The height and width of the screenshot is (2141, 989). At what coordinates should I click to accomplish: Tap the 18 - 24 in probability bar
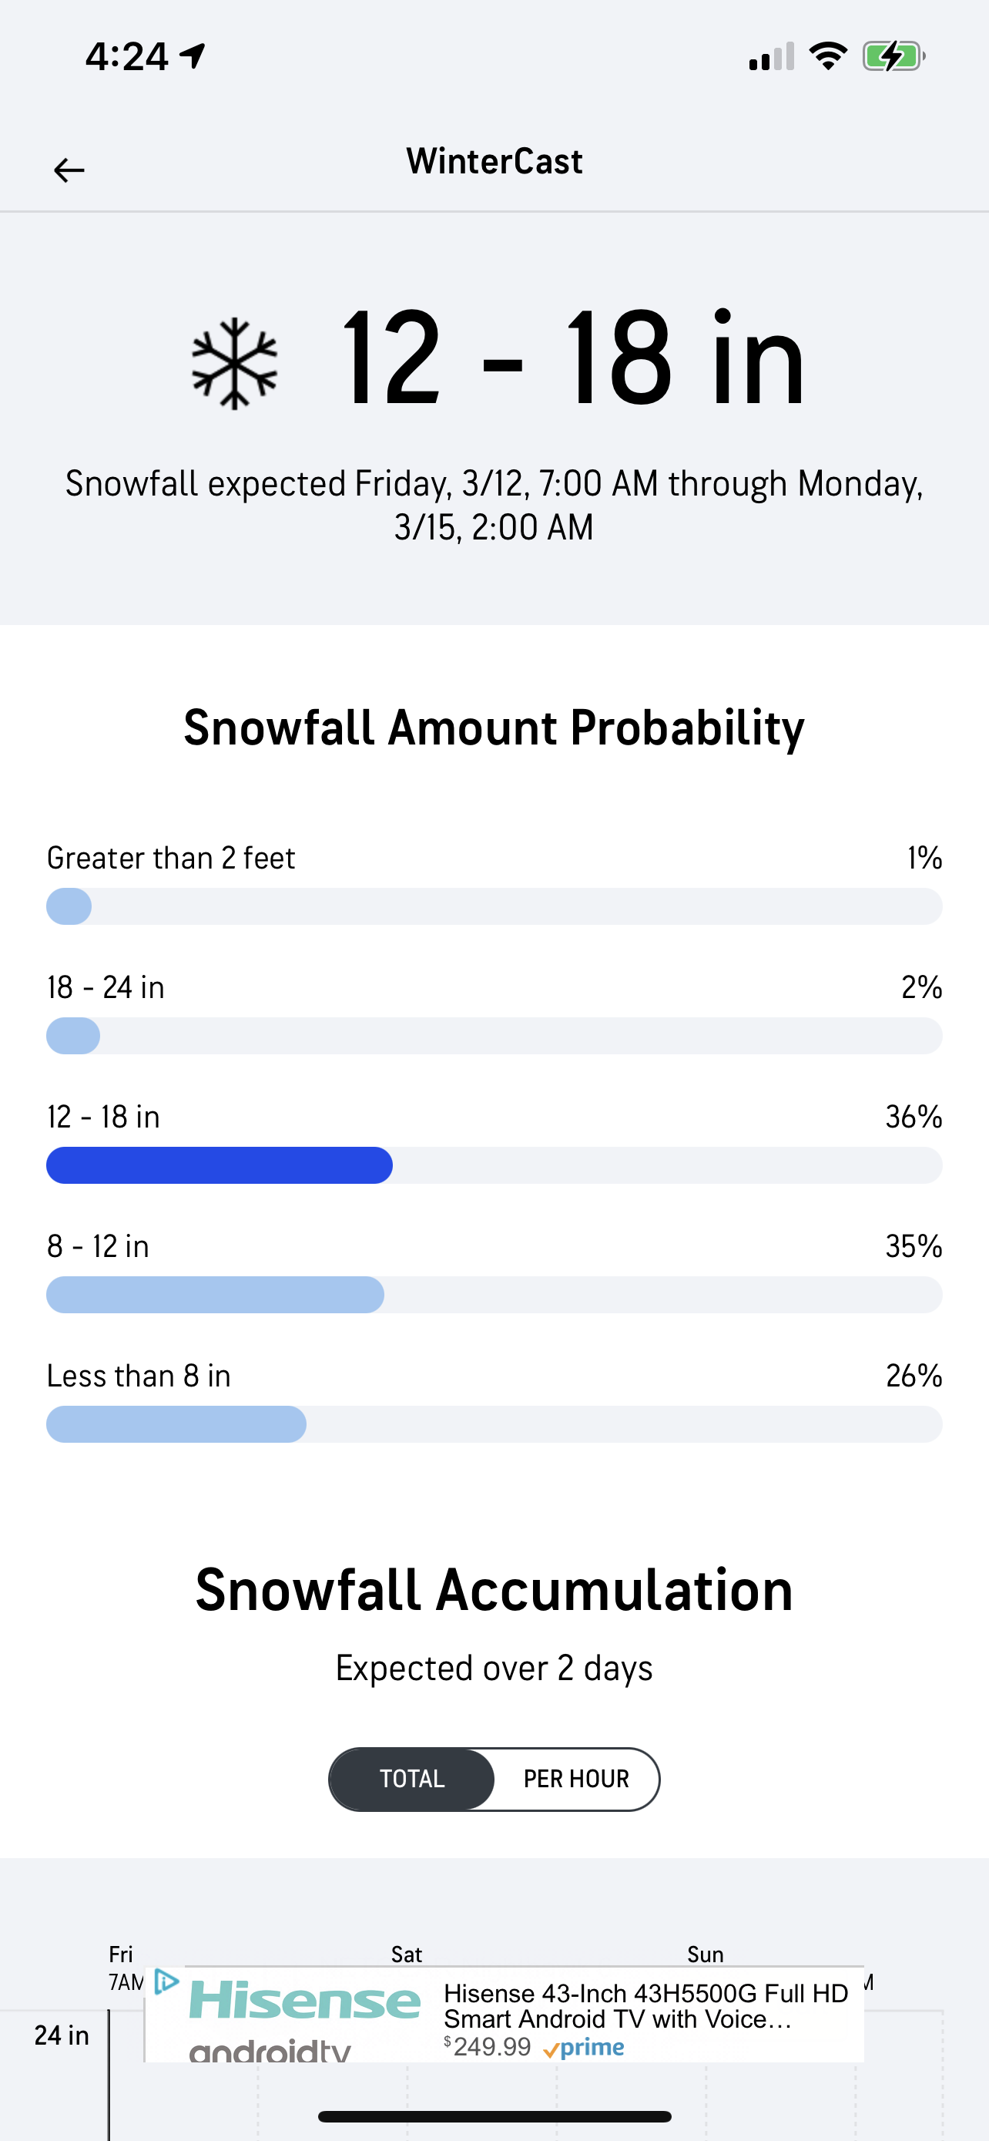click(x=493, y=1036)
